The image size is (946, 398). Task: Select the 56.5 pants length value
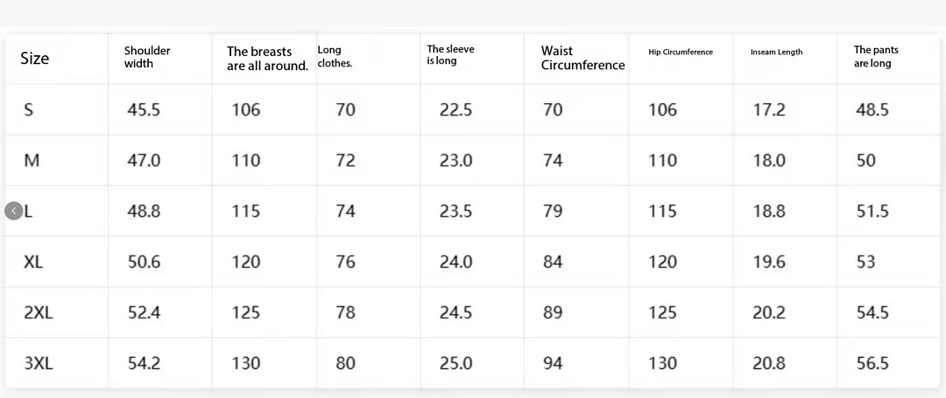872,363
